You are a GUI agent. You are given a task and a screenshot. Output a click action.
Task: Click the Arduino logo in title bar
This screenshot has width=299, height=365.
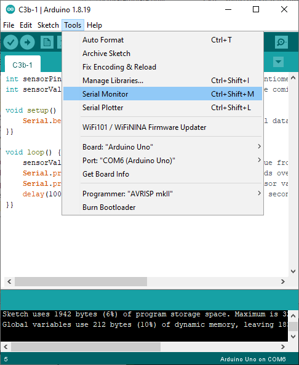(x=10, y=10)
